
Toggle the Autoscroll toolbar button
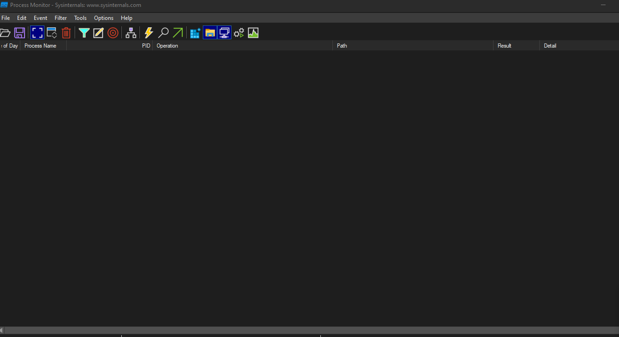52,33
